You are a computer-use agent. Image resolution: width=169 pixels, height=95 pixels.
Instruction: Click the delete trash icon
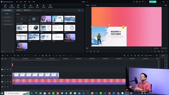15,56
